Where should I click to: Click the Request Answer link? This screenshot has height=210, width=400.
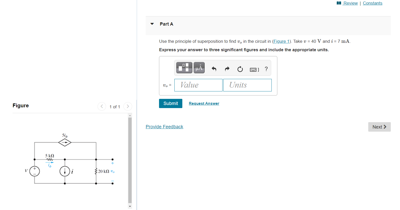(204, 103)
